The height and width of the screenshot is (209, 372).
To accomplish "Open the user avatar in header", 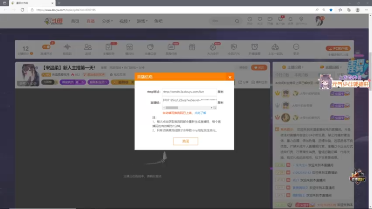I will (x=319, y=21).
